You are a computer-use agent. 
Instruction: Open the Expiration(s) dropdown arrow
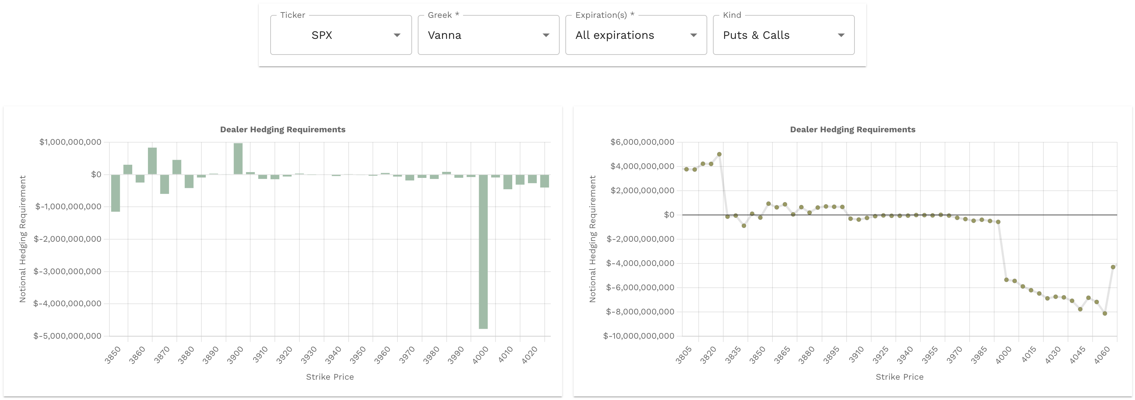[x=694, y=35]
